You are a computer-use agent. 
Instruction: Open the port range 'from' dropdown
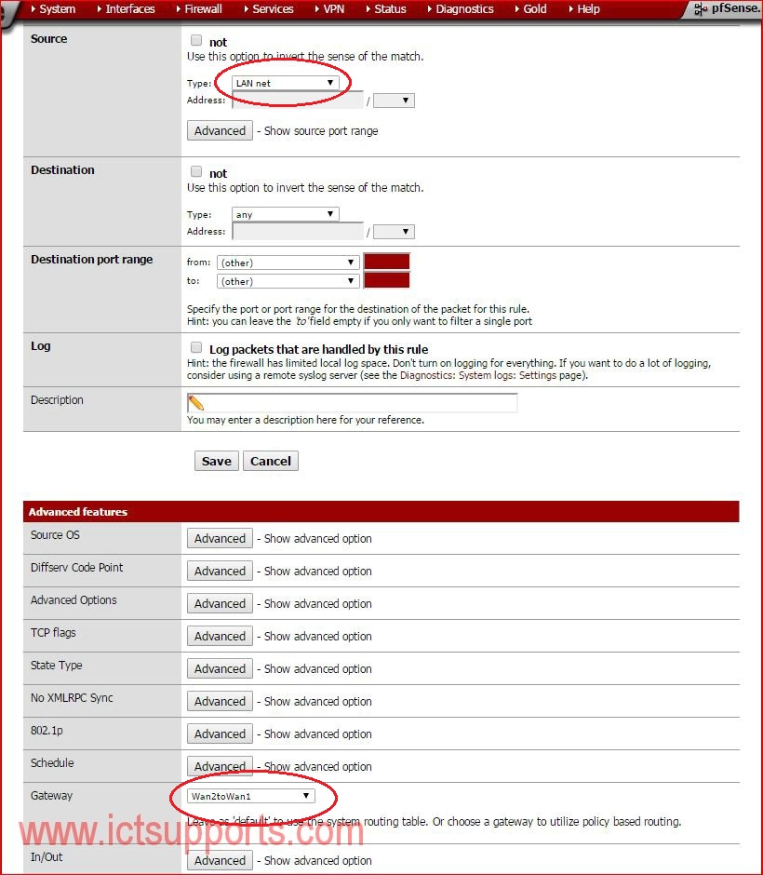point(288,262)
